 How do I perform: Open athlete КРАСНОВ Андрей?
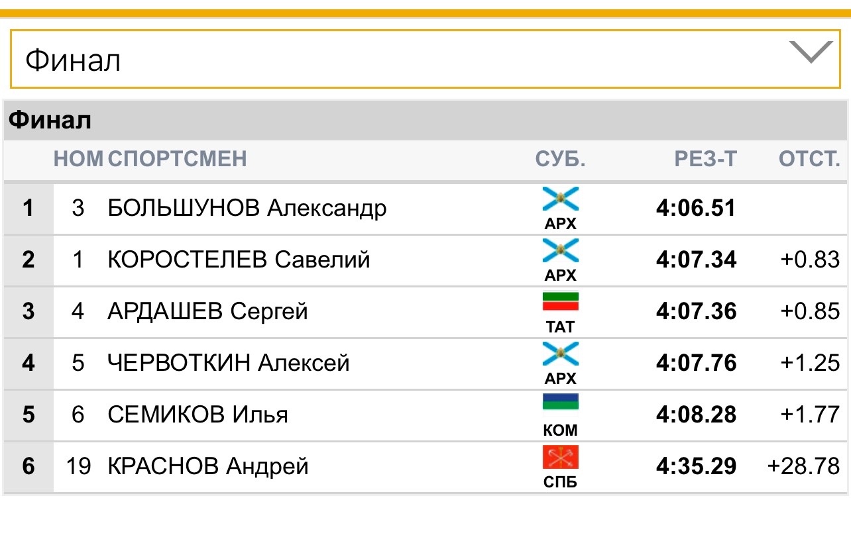(207, 466)
